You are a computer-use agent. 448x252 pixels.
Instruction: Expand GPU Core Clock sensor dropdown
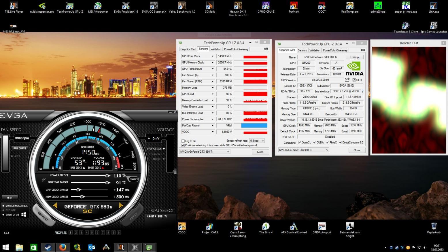(x=213, y=56)
